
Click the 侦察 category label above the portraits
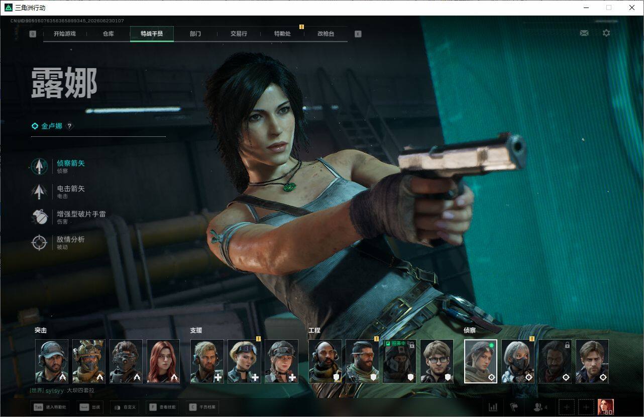[x=470, y=330]
